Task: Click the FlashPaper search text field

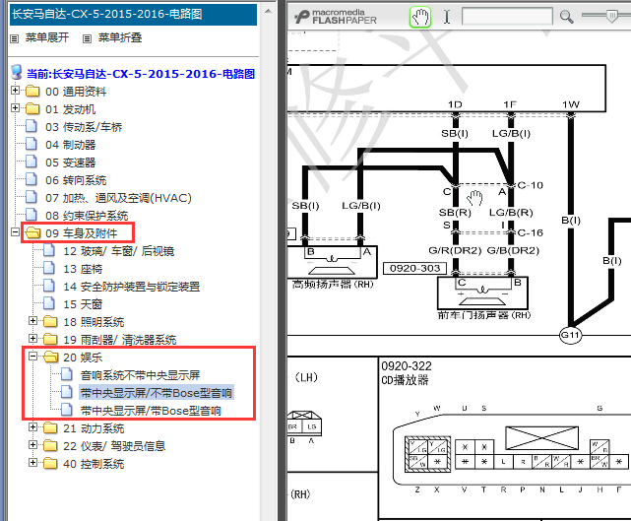Action: (507, 17)
